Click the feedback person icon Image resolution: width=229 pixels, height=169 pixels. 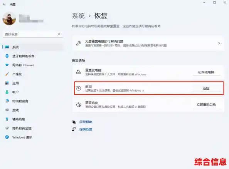point(74,129)
